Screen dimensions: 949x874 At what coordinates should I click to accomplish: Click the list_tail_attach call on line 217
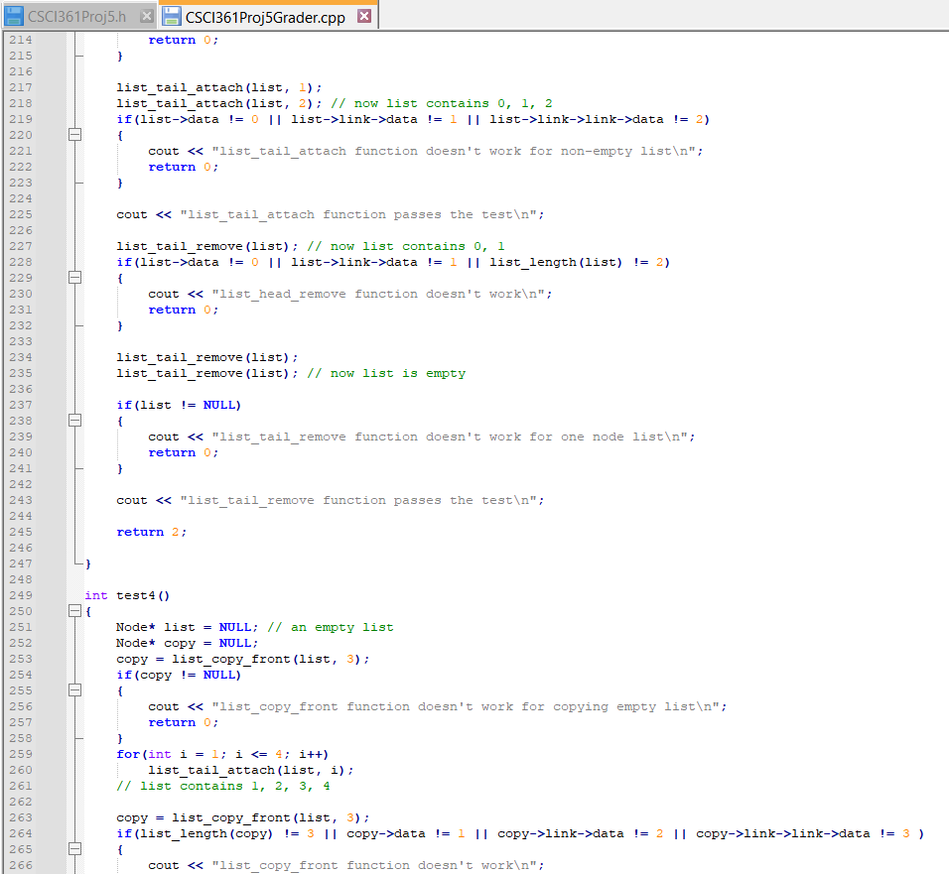(174, 86)
